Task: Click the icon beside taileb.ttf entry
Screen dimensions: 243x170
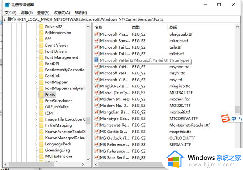Action: [x=97, y=53]
